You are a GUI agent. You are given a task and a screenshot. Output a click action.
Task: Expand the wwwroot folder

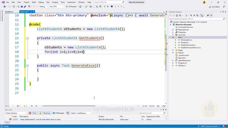173,35
